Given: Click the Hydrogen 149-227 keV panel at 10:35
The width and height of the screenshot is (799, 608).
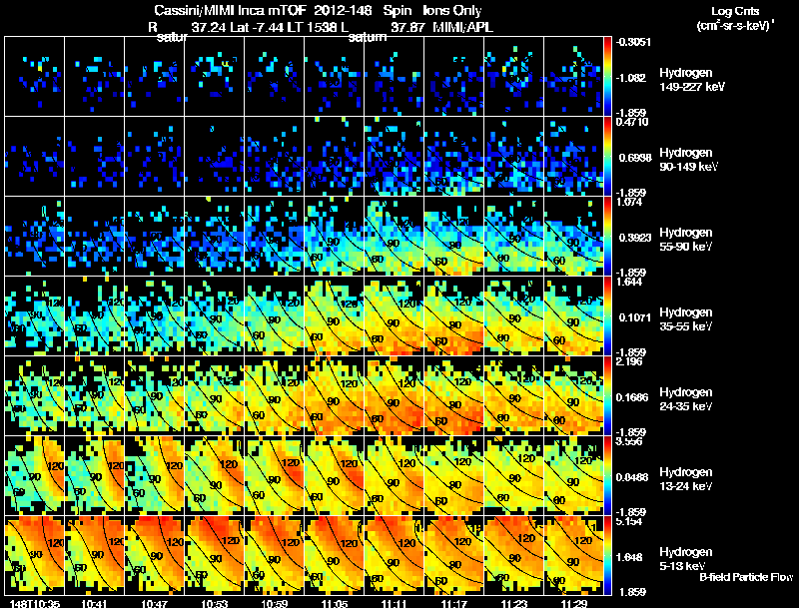Looking at the screenshot, I should [35, 77].
